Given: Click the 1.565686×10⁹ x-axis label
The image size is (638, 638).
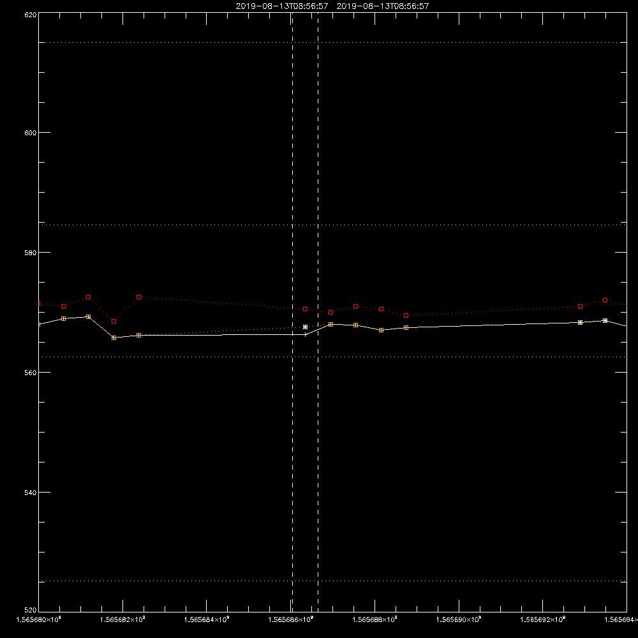Looking at the screenshot, I should tap(291, 619).
